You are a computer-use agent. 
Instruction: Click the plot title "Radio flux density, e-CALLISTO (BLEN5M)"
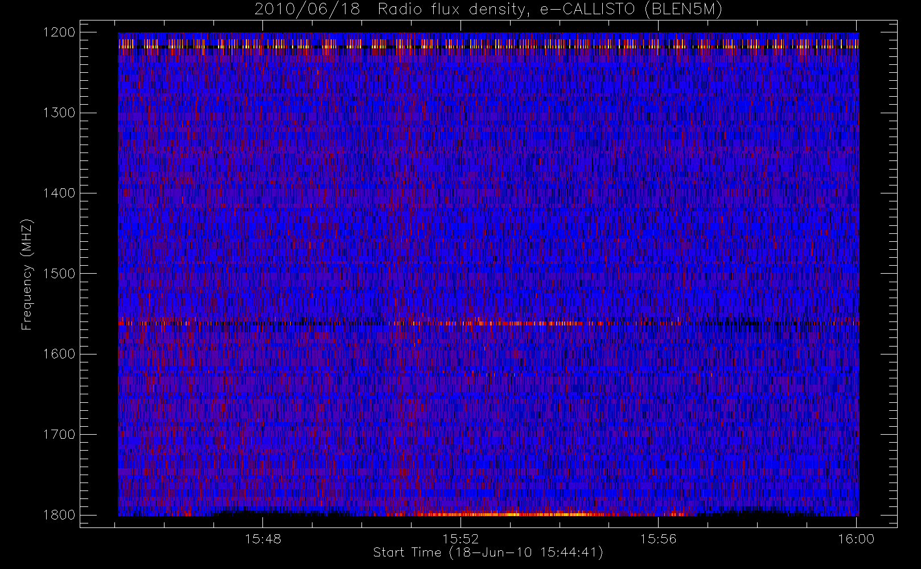point(550,10)
